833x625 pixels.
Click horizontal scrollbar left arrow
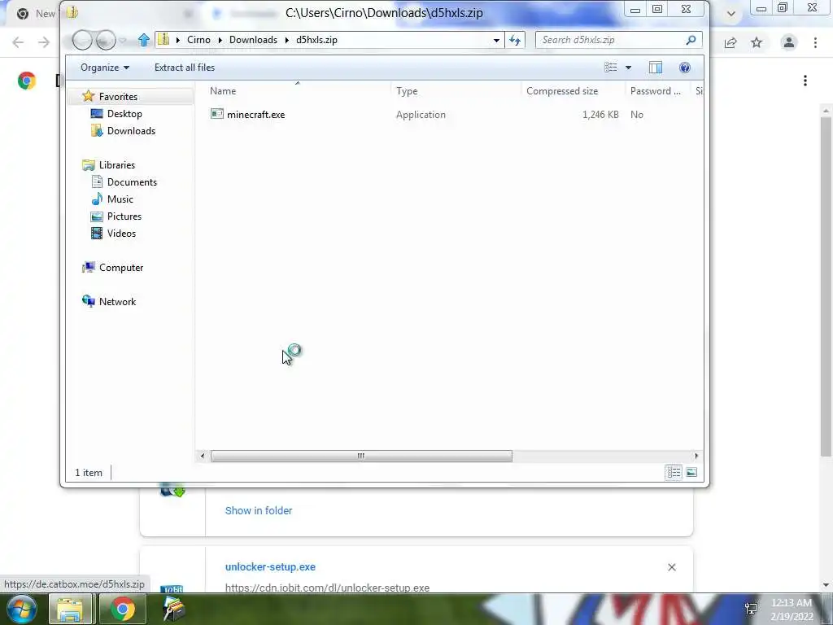203,456
